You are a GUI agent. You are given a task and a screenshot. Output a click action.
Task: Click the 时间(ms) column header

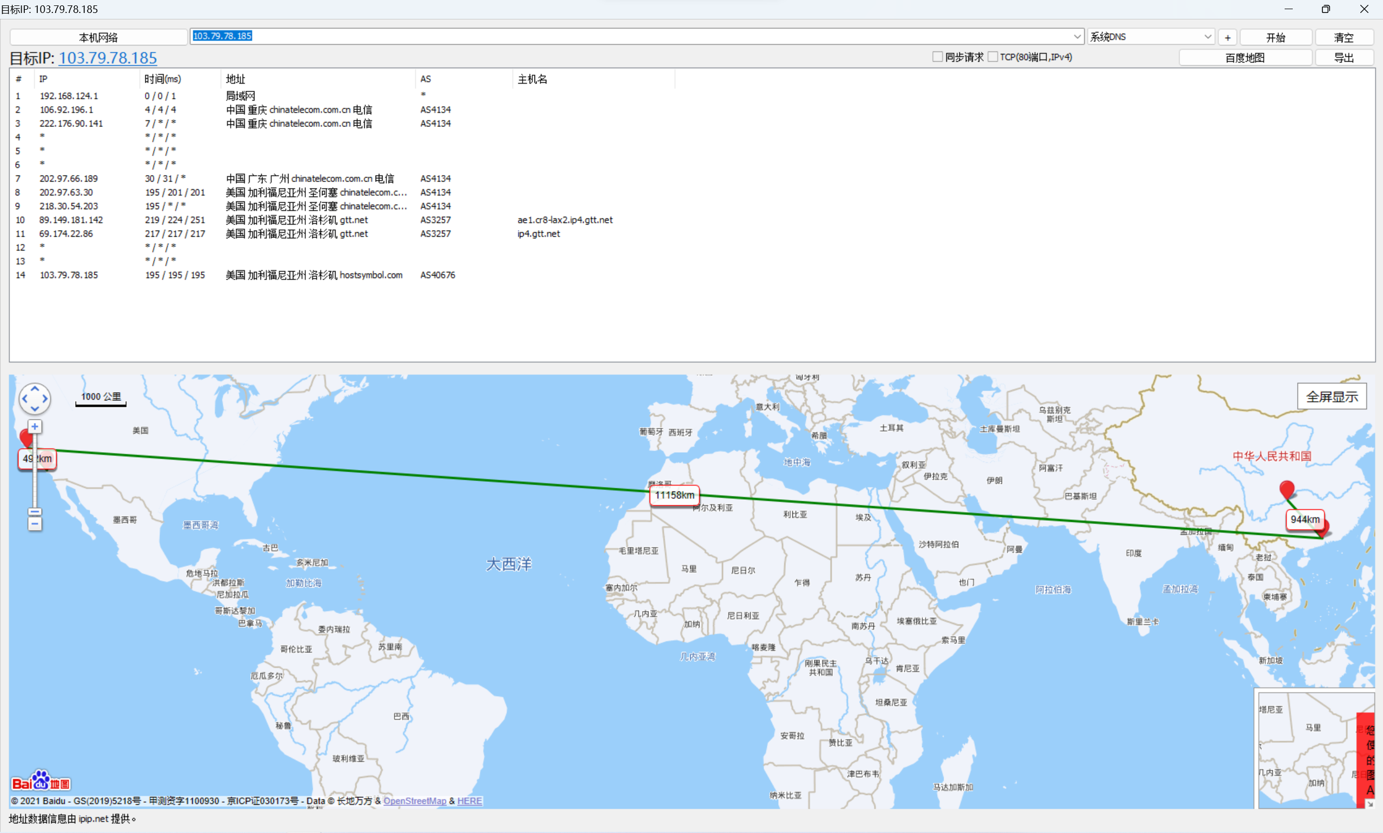click(162, 79)
